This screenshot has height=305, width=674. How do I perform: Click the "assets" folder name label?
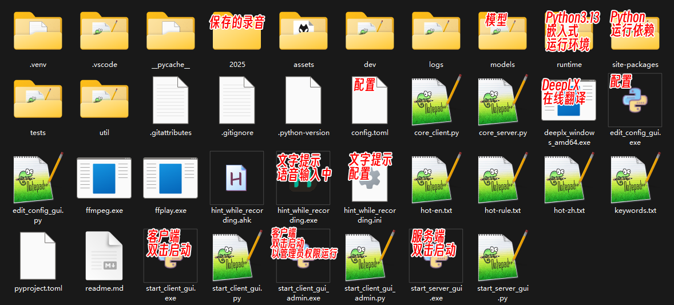303,65
